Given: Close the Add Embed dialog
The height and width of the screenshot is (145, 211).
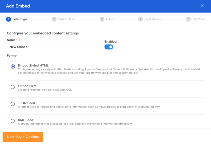Looking at the screenshot, I should [x=202, y=6].
